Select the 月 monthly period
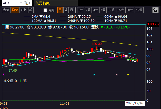The height and width of the screenshot is (109, 161). tap(72, 10)
